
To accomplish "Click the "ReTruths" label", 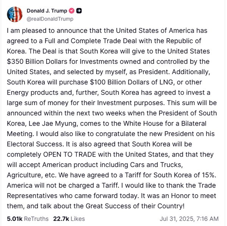I will [36, 218].
